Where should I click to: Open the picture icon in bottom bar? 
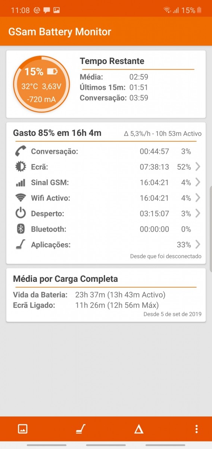coord(23,429)
